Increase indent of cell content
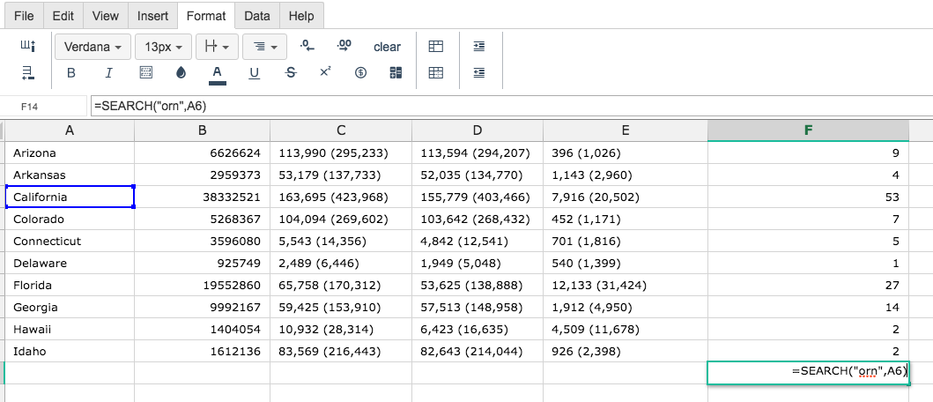The image size is (933, 402). tap(479, 47)
